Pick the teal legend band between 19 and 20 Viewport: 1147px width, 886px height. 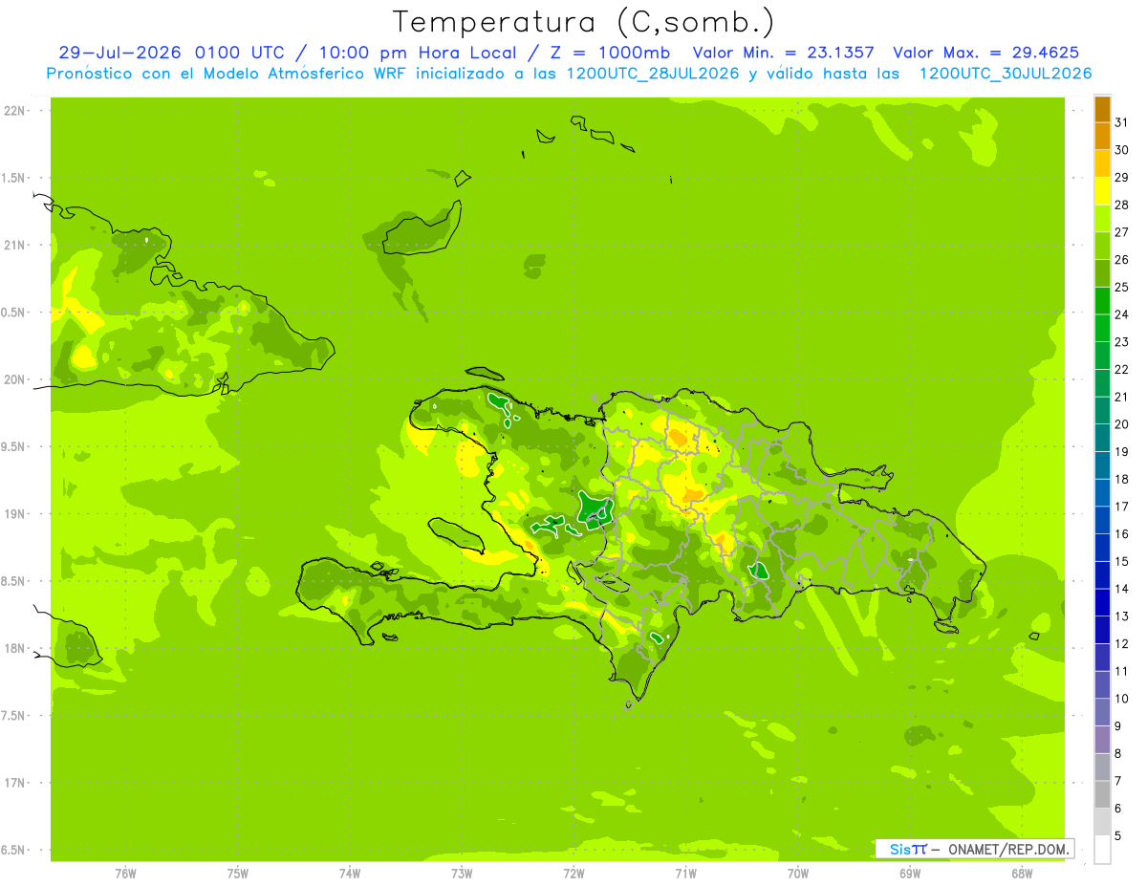click(x=1102, y=438)
